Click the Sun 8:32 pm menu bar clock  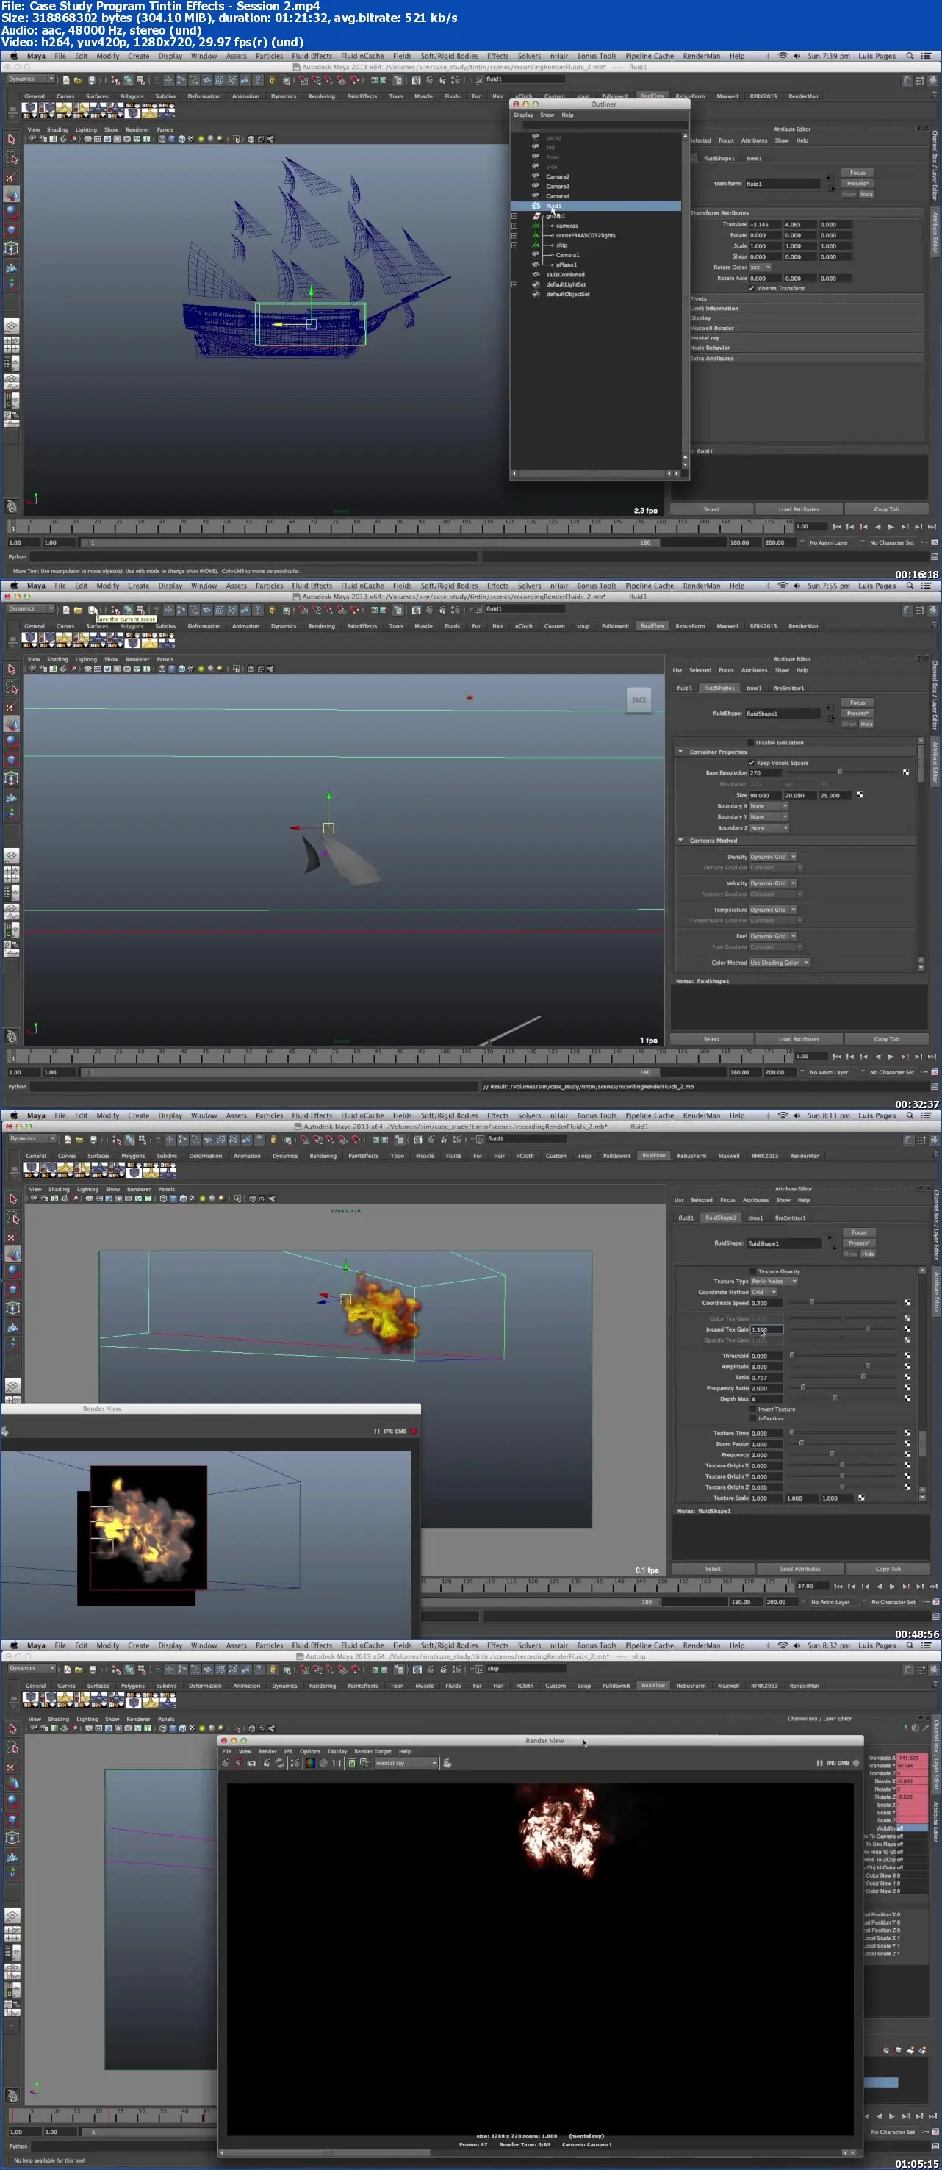point(828,1645)
